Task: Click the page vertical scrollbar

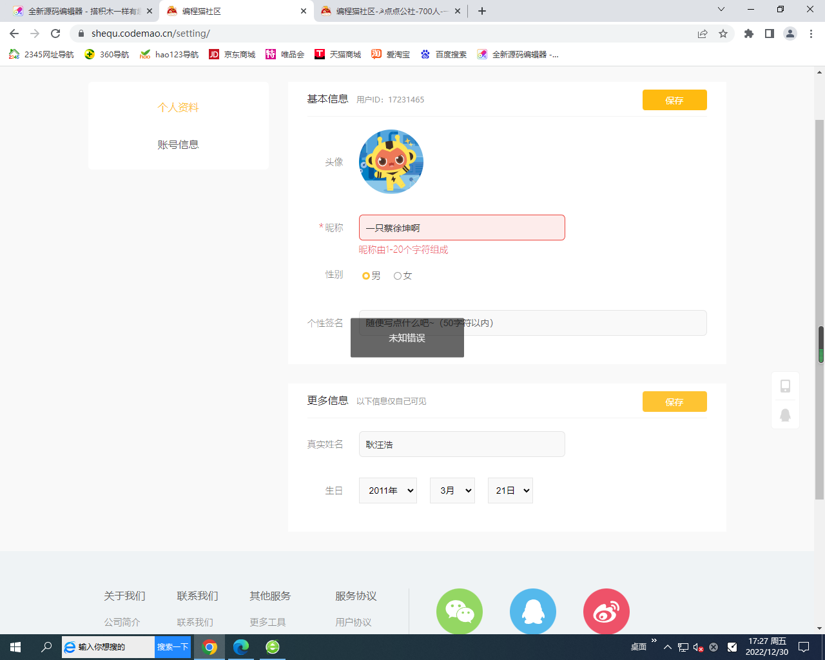Action: [820, 309]
